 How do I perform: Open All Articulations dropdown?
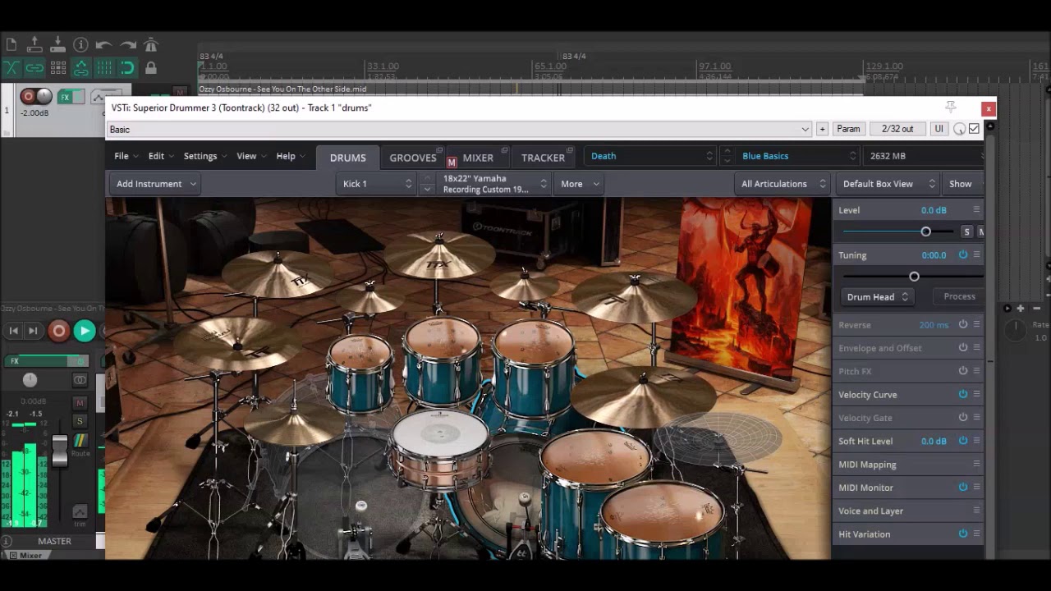pos(783,184)
